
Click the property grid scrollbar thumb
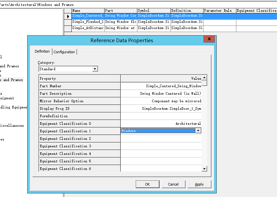point(205,83)
